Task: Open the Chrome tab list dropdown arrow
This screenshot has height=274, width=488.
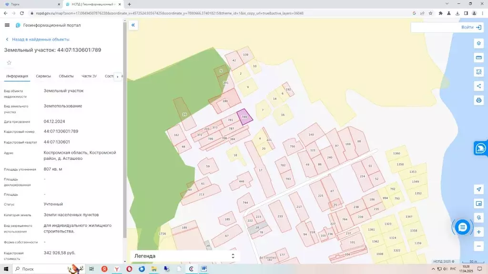Action: pos(447,4)
